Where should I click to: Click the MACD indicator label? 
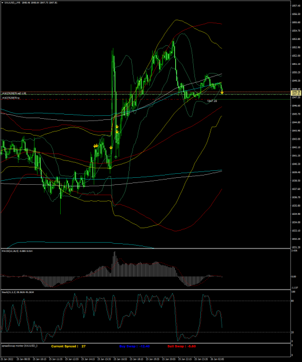point(17,251)
